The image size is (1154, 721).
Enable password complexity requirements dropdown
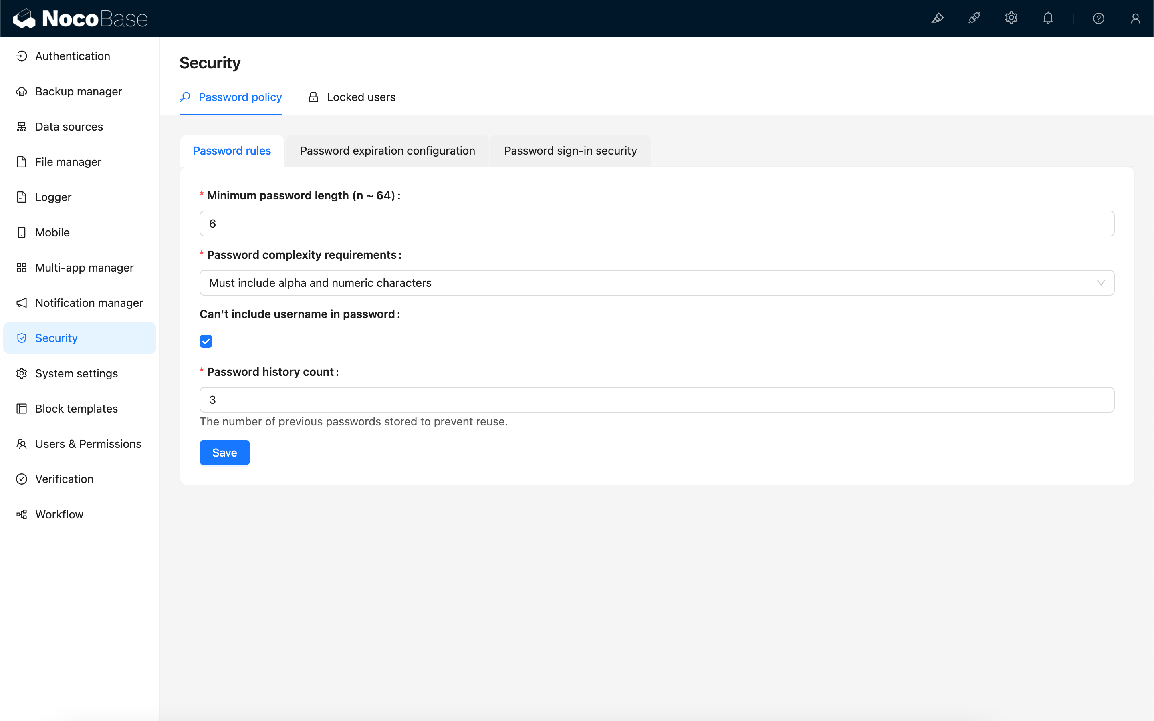657,282
